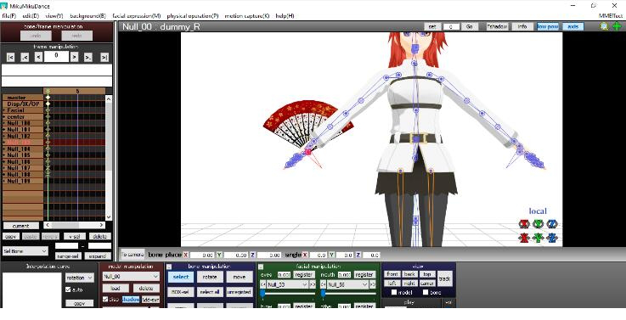The width and height of the screenshot is (626, 320).
Task: Jump to next keyframe button
Action: (88, 58)
